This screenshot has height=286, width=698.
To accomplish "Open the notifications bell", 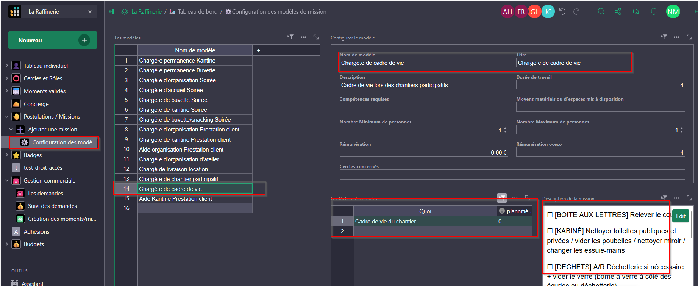I will [x=654, y=11].
